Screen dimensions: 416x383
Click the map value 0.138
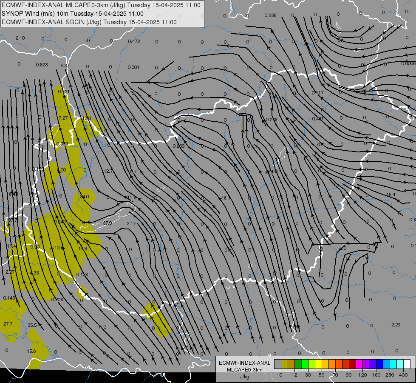click(82, 274)
